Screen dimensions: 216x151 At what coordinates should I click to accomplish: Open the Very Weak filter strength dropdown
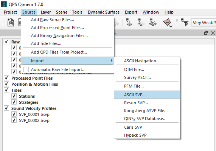(204, 22)
